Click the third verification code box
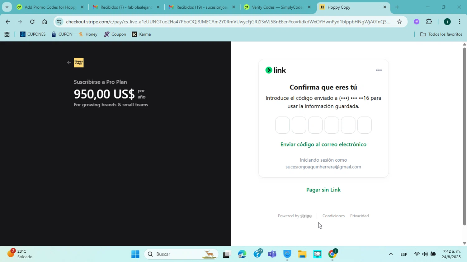 [x=315, y=125]
